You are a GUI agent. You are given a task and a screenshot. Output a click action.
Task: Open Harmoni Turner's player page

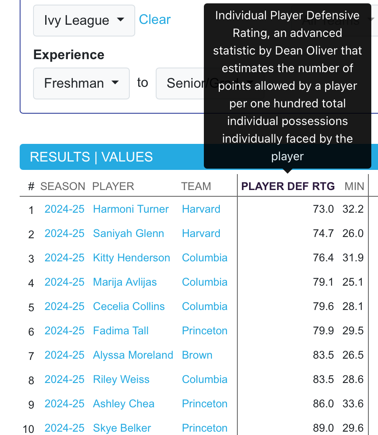click(x=131, y=209)
